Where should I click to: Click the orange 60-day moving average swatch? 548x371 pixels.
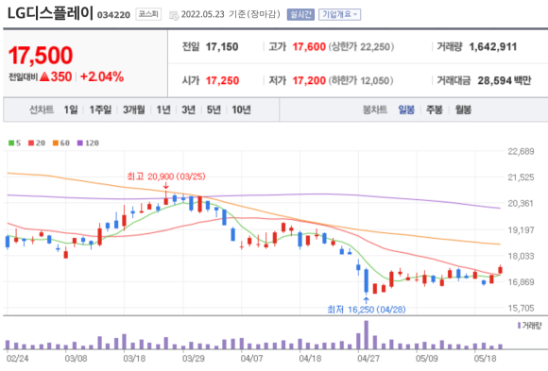(x=56, y=143)
